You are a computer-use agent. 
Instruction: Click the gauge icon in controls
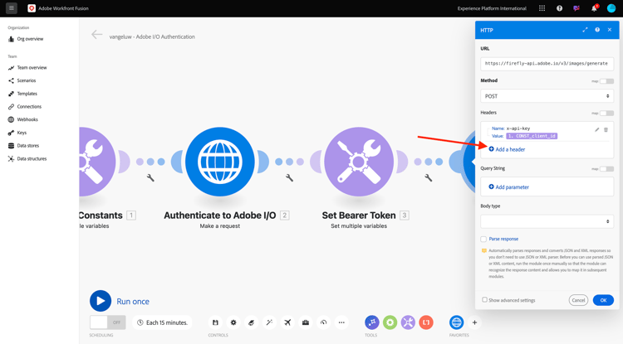coord(323,322)
